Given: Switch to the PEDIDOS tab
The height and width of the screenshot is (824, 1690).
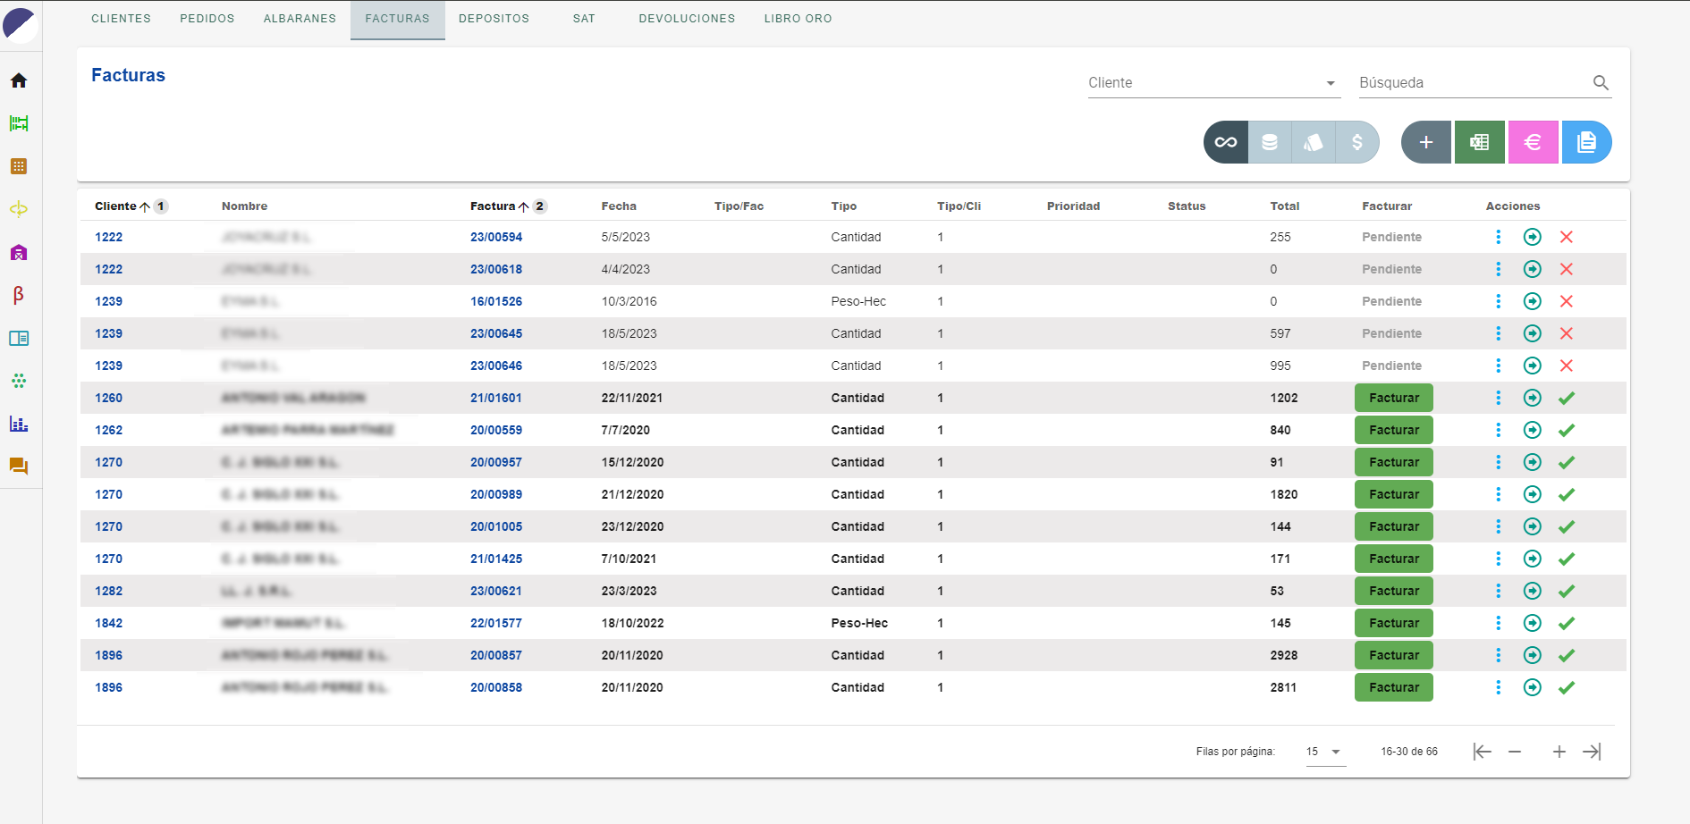Looking at the screenshot, I should (x=207, y=19).
